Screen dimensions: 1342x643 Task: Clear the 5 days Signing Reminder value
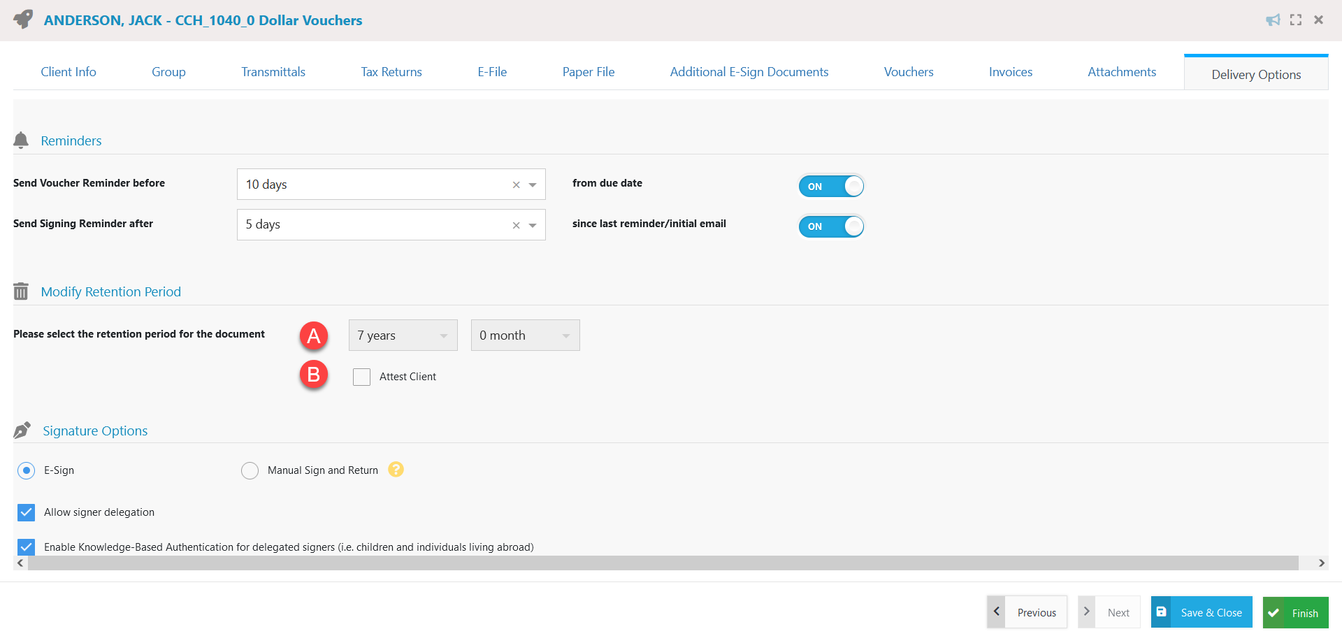[516, 225]
